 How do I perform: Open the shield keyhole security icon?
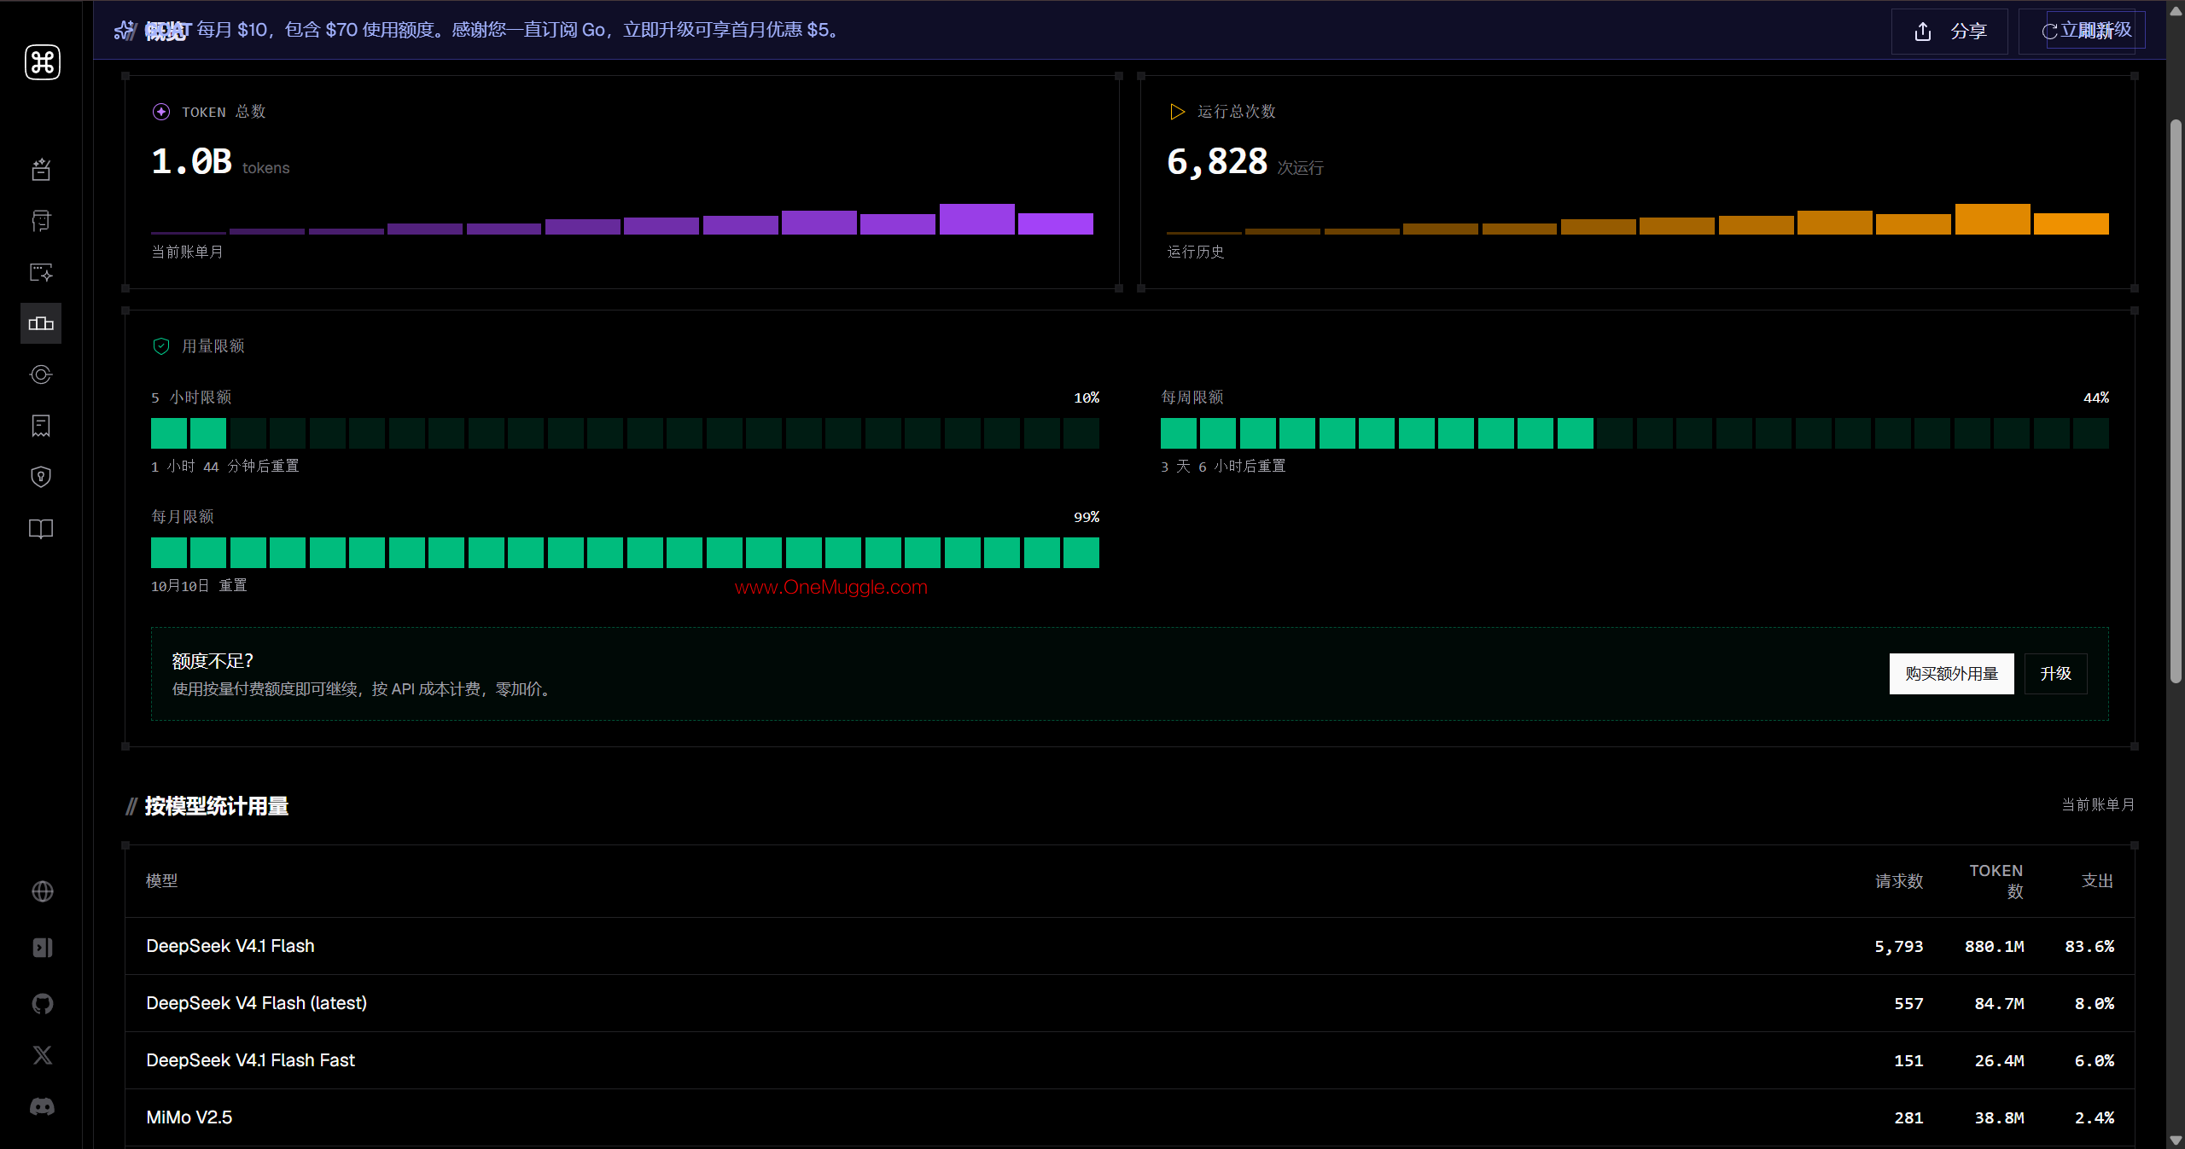click(x=41, y=477)
